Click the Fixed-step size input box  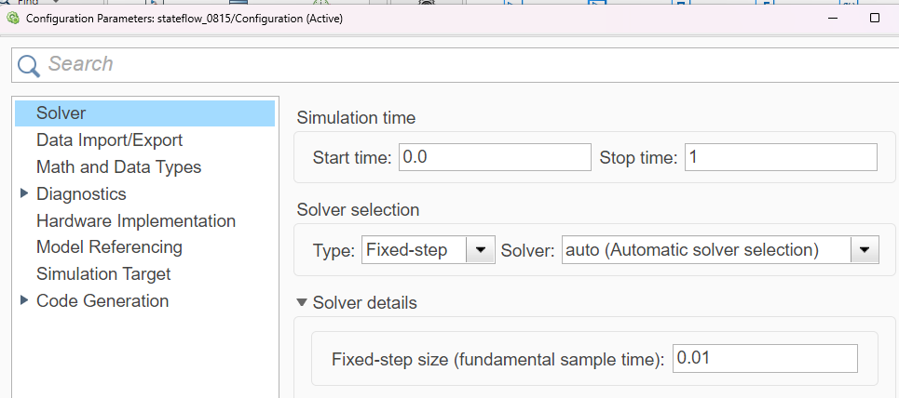pos(766,359)
